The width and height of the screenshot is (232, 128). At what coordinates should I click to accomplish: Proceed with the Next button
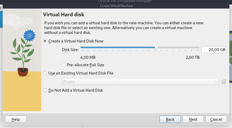click(193, 119)
